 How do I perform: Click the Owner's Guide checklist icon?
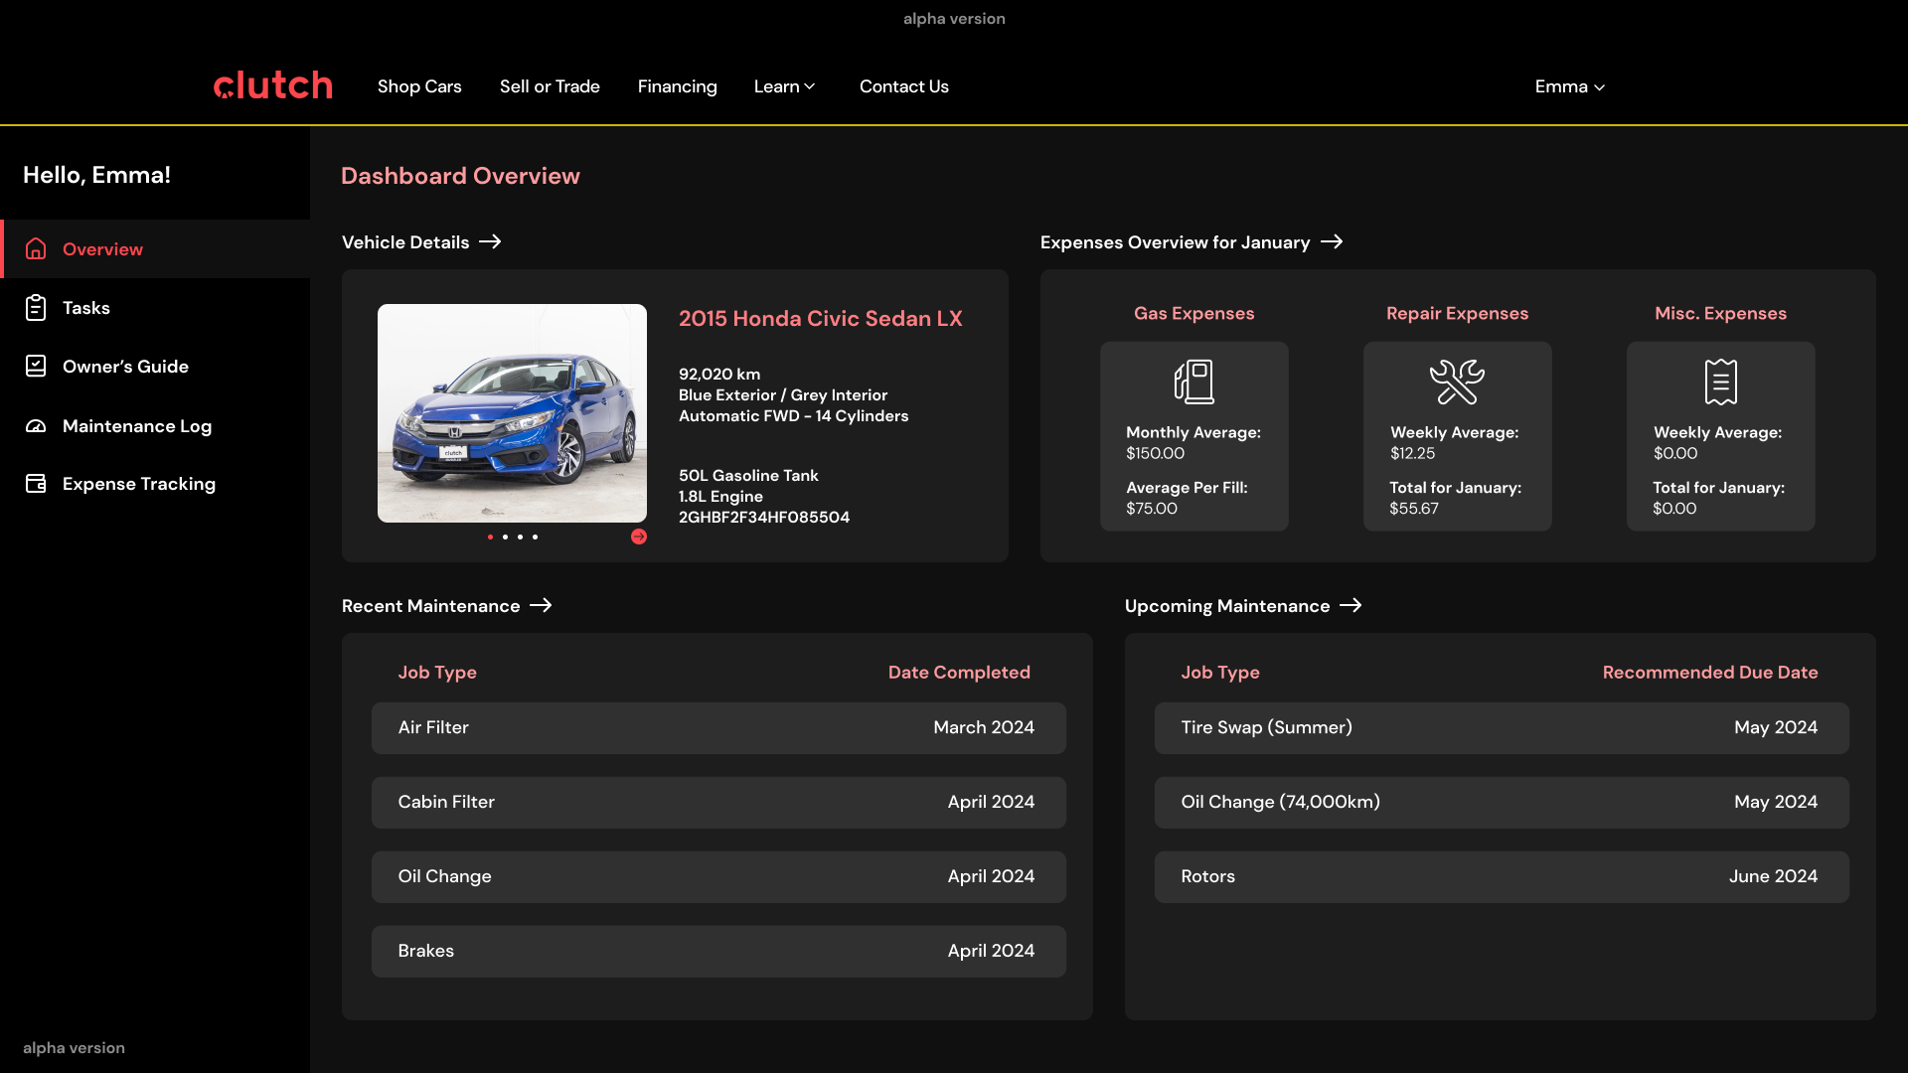(x=36, y=366)
